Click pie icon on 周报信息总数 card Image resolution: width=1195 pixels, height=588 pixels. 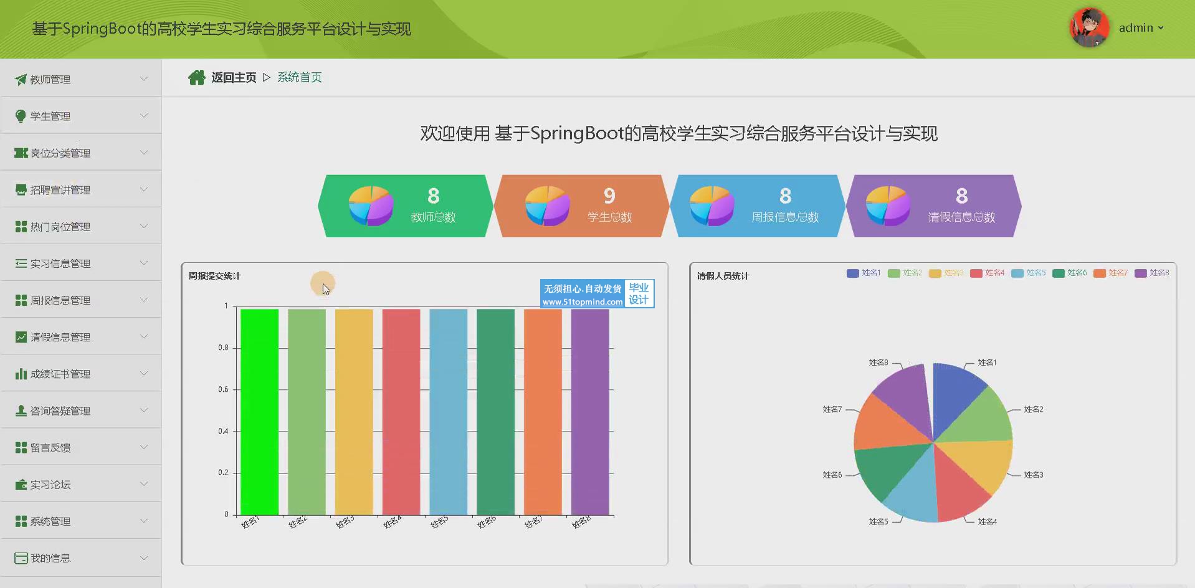click(712, 206)
